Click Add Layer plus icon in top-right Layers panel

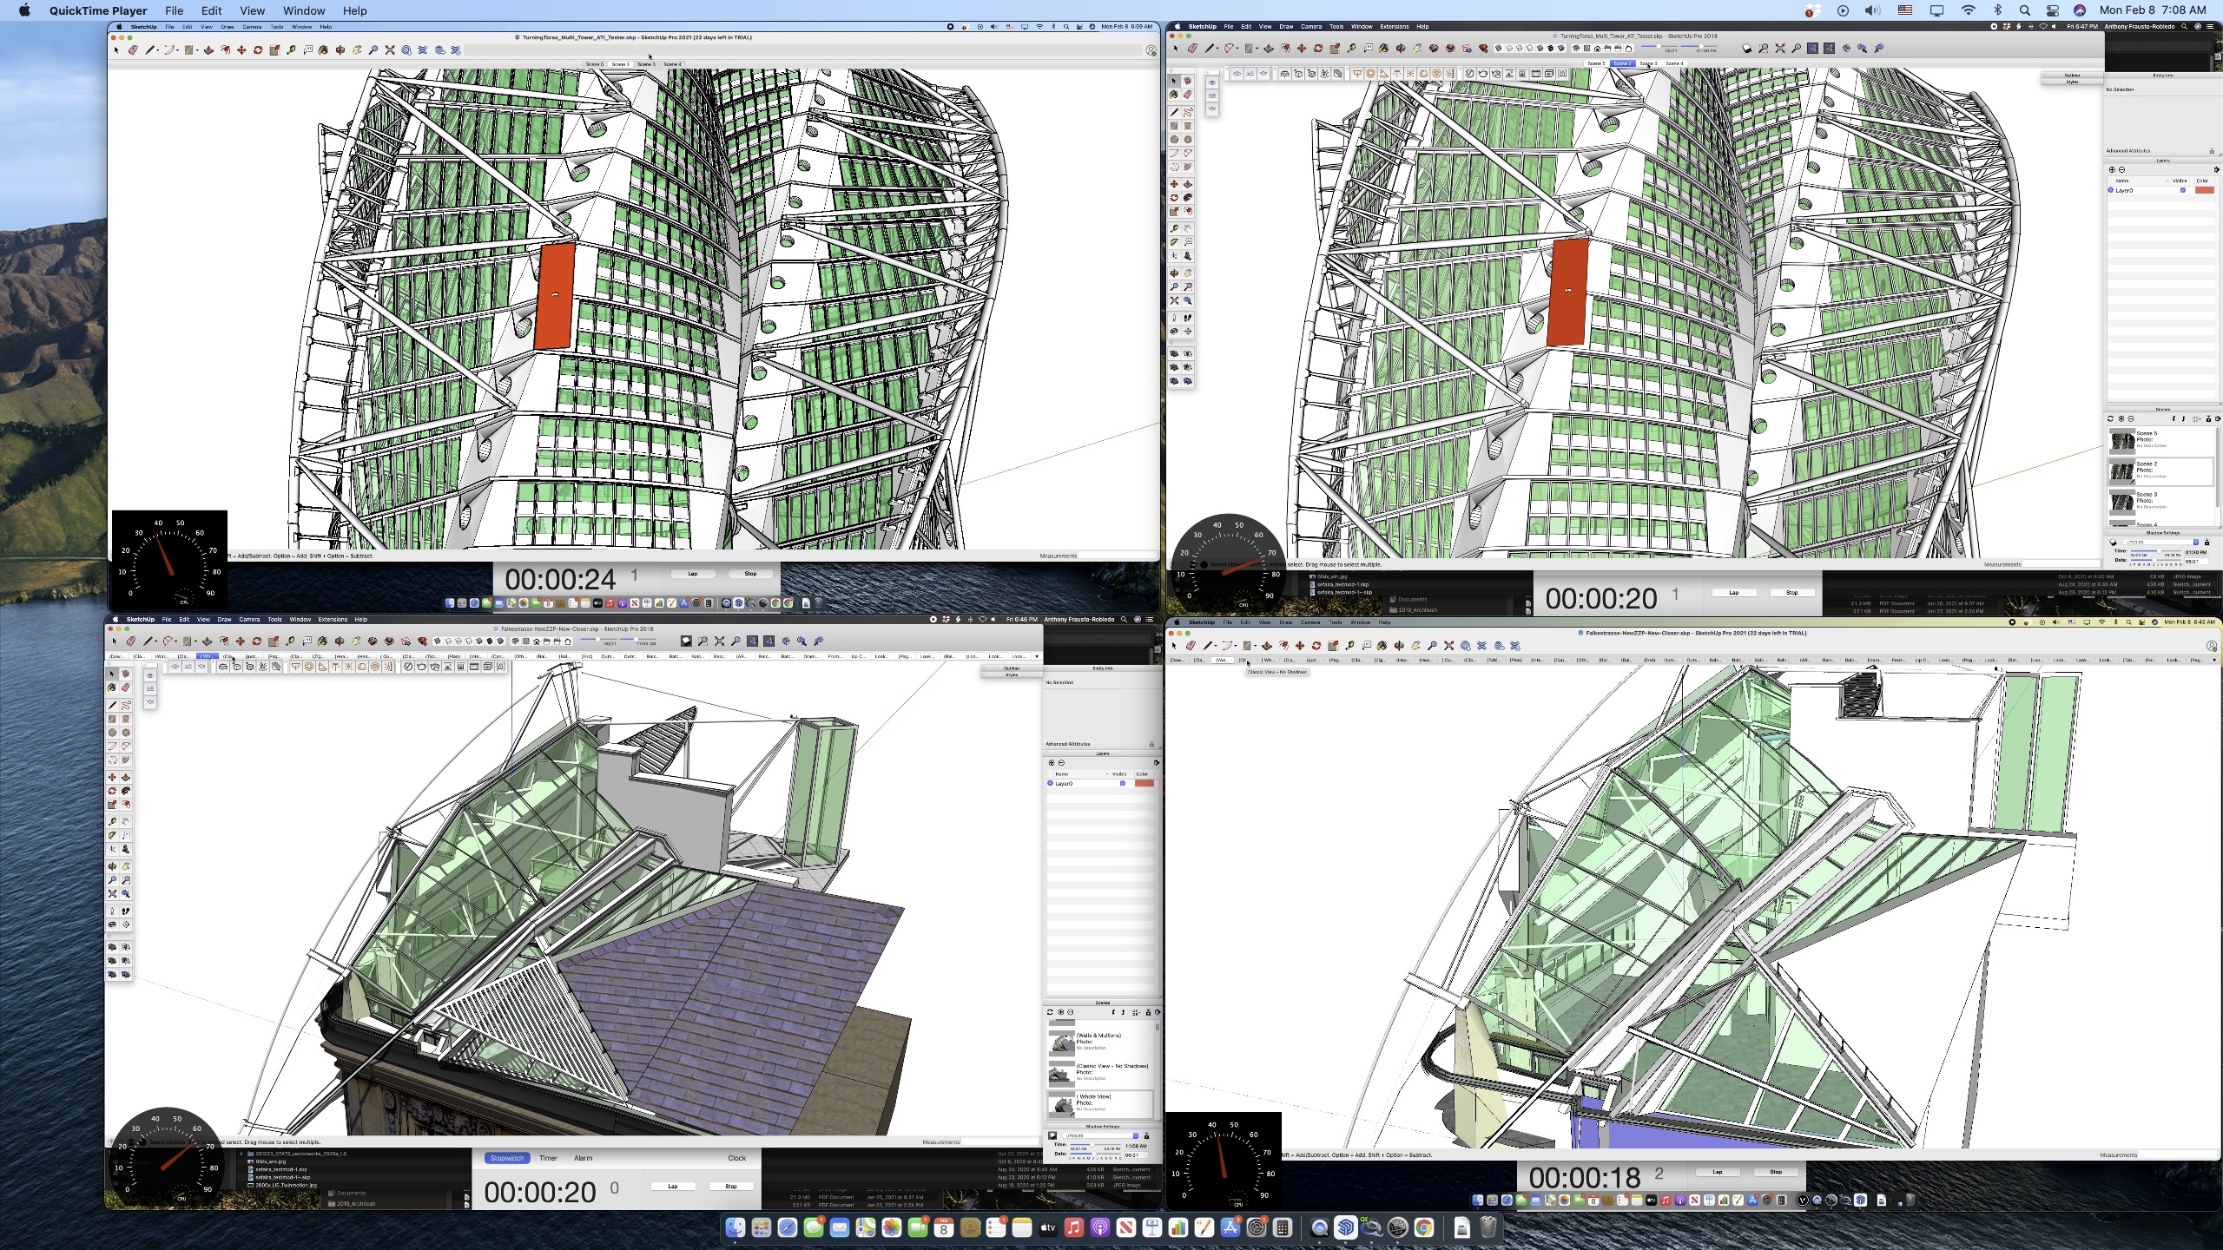2112,170
